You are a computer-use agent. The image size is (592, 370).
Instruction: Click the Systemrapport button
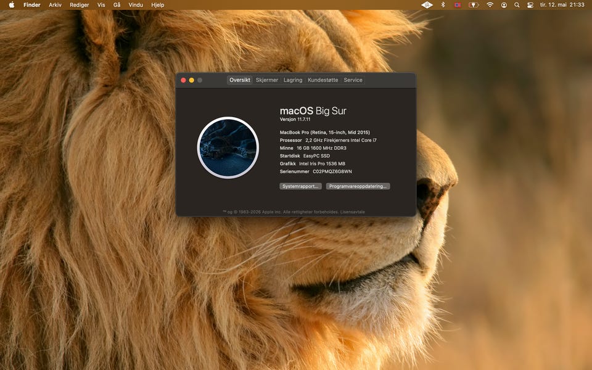[x=300, y=186]
